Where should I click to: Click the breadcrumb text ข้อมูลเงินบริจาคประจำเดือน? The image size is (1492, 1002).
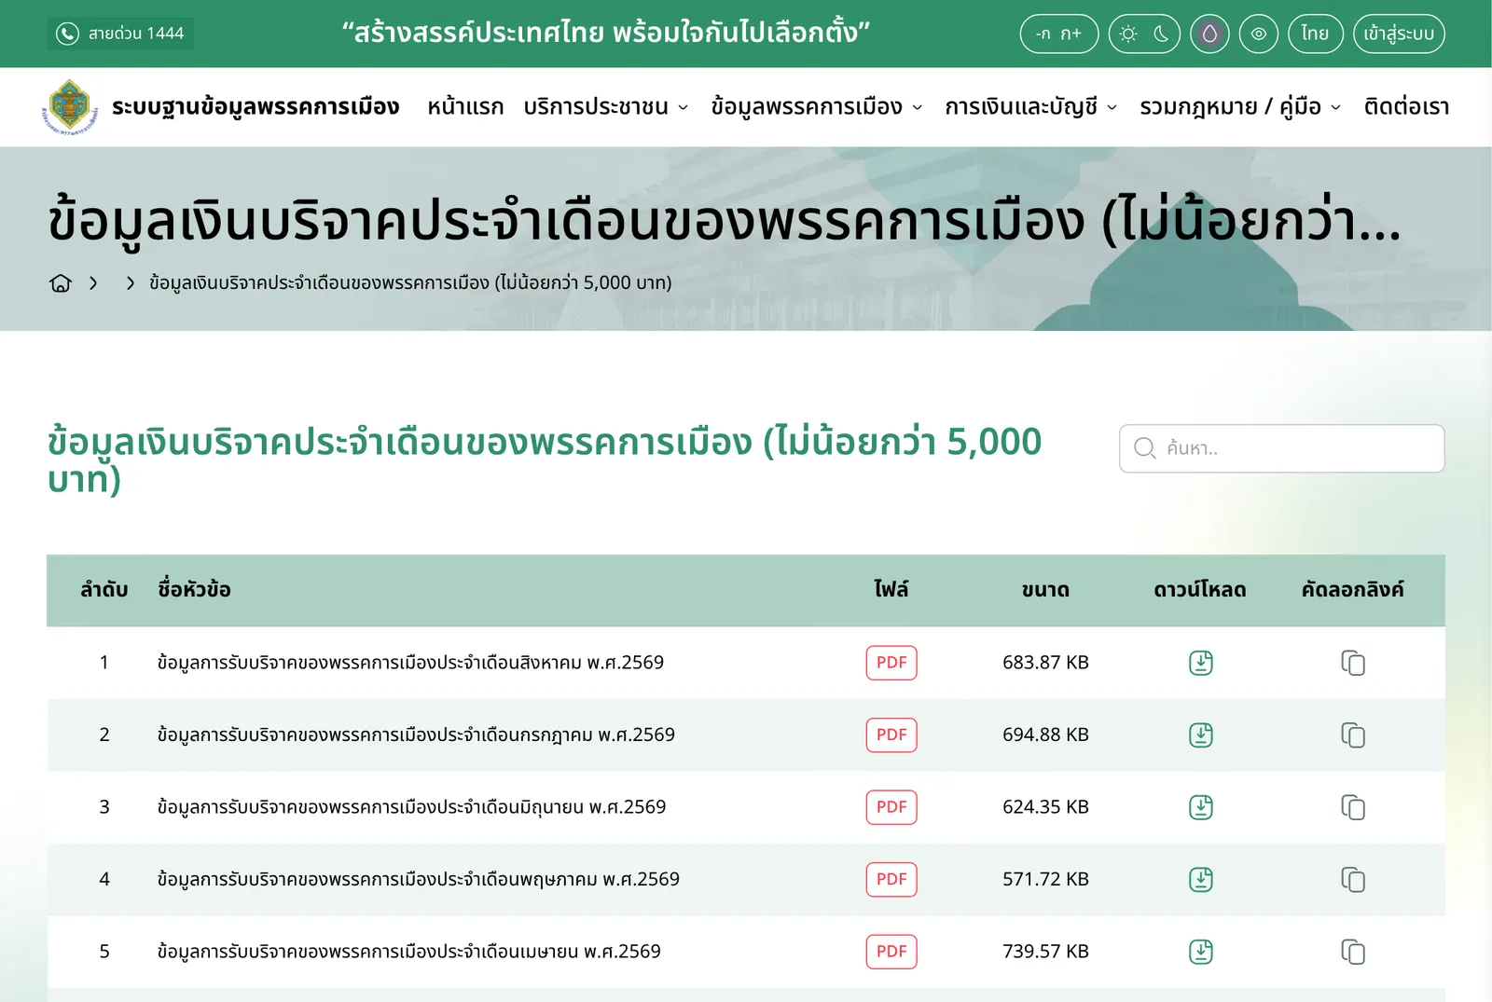410,282
